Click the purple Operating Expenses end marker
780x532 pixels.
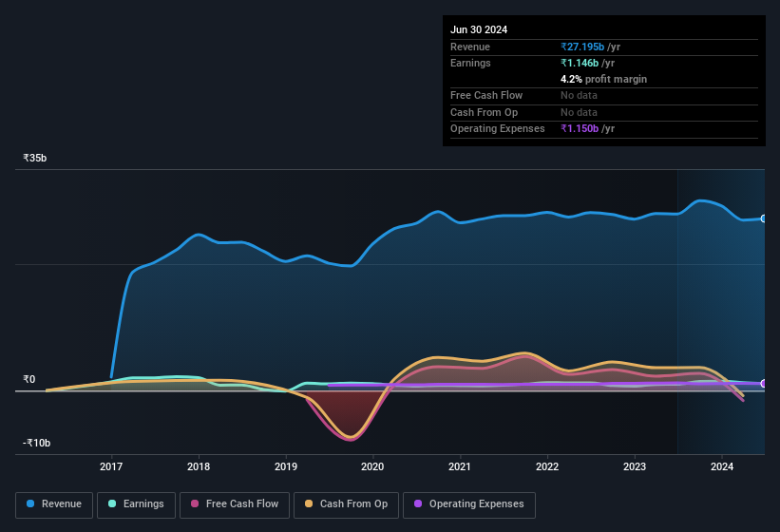pyautogui.click(x=764, y=384)
